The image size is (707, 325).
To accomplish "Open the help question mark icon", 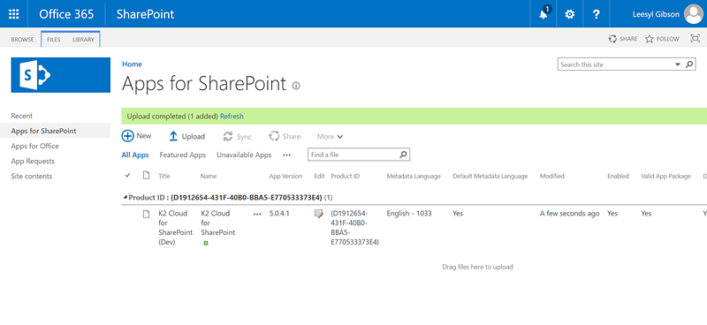I will point(596,14).
